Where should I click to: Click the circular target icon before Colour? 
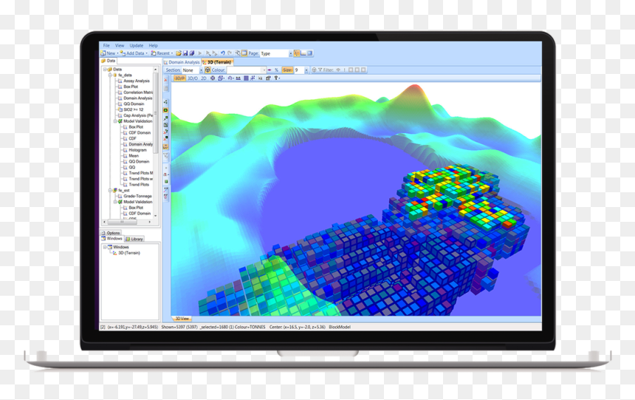[207, 70]
